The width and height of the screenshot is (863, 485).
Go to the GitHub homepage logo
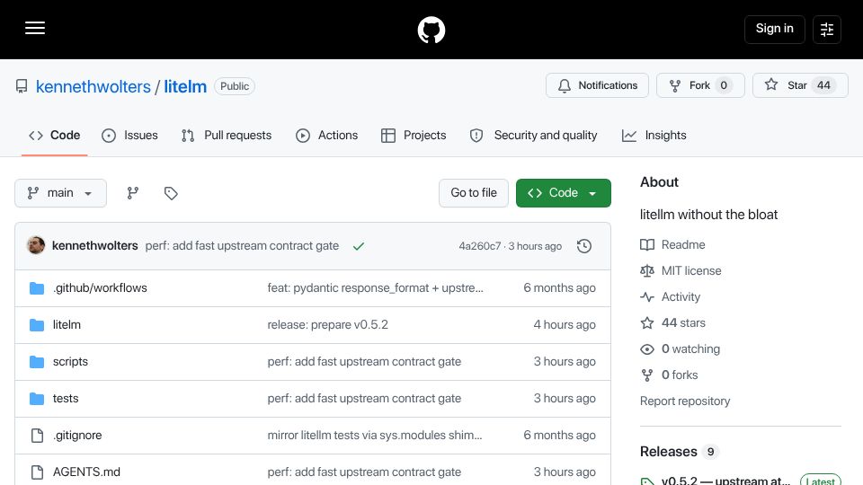431,30
